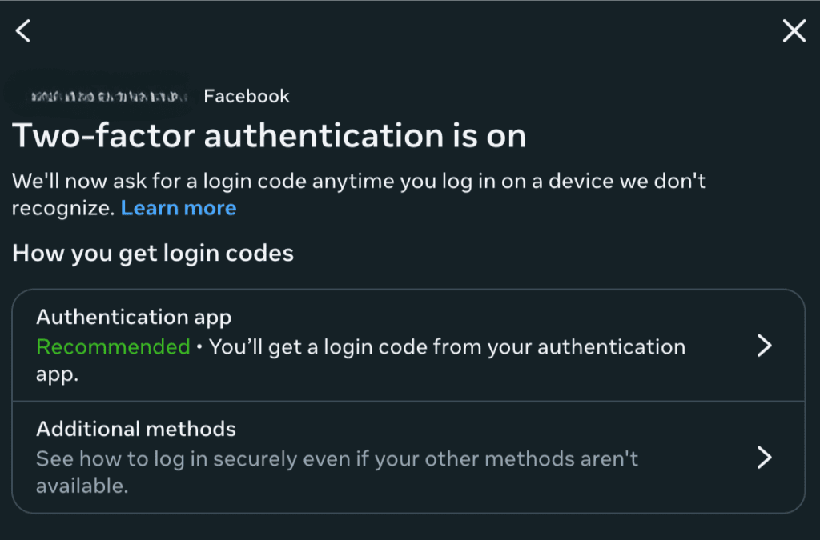820x540 pixels.
Task: Click 'available.' text in Additional methods
Action: pyautogui.click(x=82, y=486)
